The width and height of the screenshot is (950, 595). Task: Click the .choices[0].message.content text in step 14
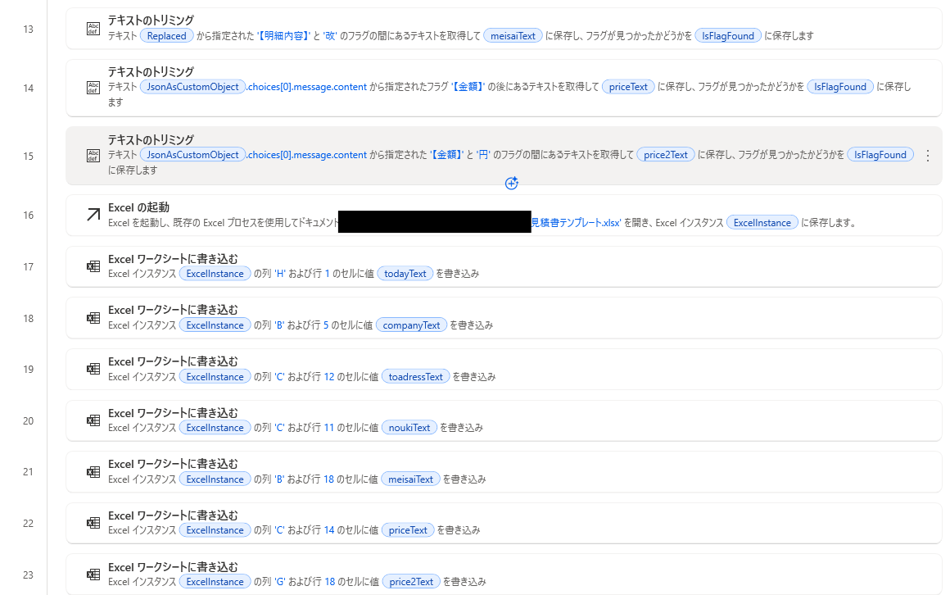(306, 87)
